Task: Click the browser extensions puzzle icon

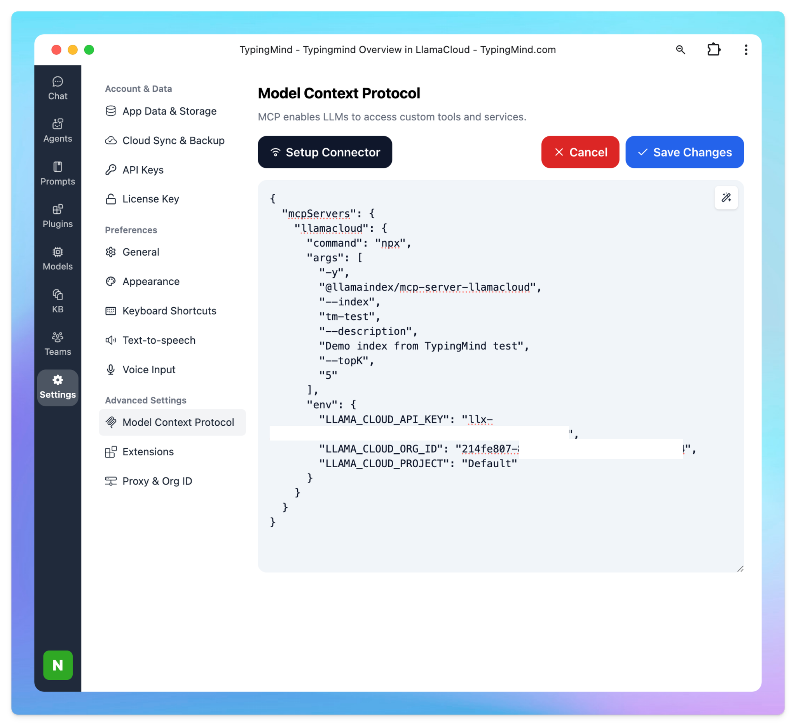Action: click(x=714, y=50)
